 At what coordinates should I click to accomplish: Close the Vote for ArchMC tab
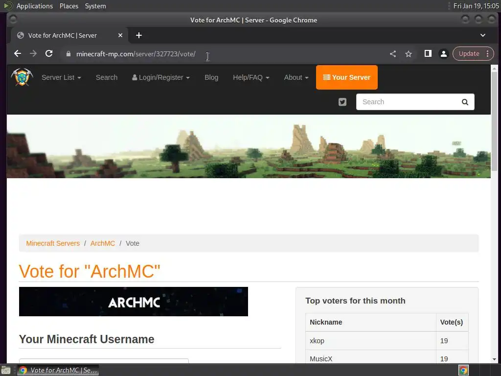[120, 35]
